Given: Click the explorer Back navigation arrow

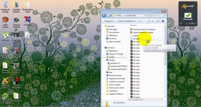Looking at the screenshot, I should (104, 15).
